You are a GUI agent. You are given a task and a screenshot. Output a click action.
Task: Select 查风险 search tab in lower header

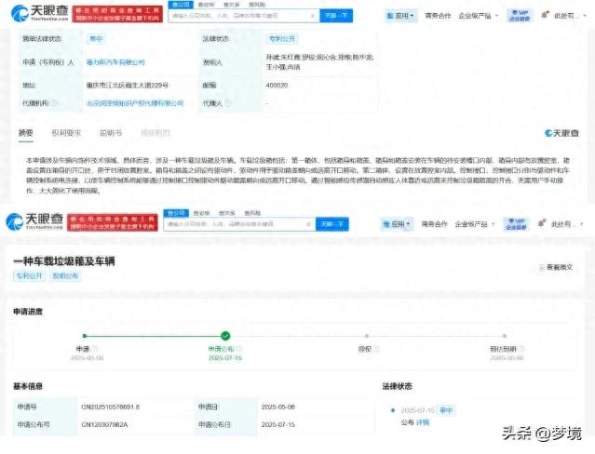click(x=252, y=213)
